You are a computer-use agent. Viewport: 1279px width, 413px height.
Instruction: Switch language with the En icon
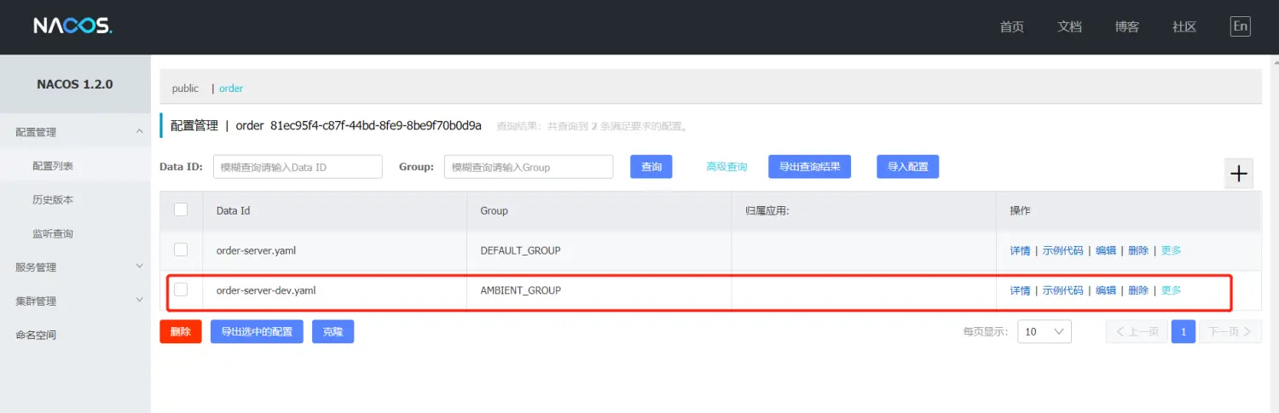(x=1240, y=26)
